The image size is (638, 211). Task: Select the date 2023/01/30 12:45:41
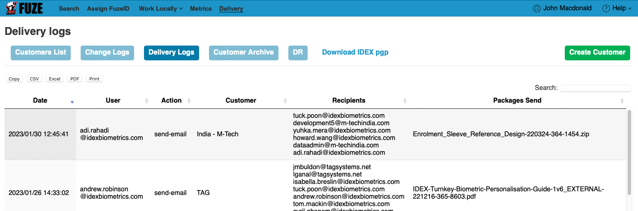[39, 134]
